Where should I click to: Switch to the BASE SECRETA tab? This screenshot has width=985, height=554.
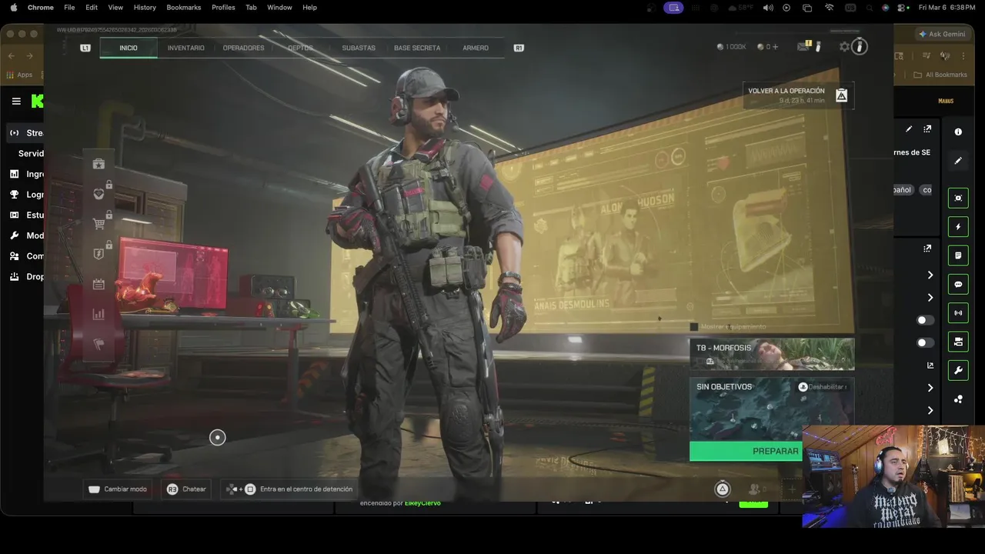417,48
